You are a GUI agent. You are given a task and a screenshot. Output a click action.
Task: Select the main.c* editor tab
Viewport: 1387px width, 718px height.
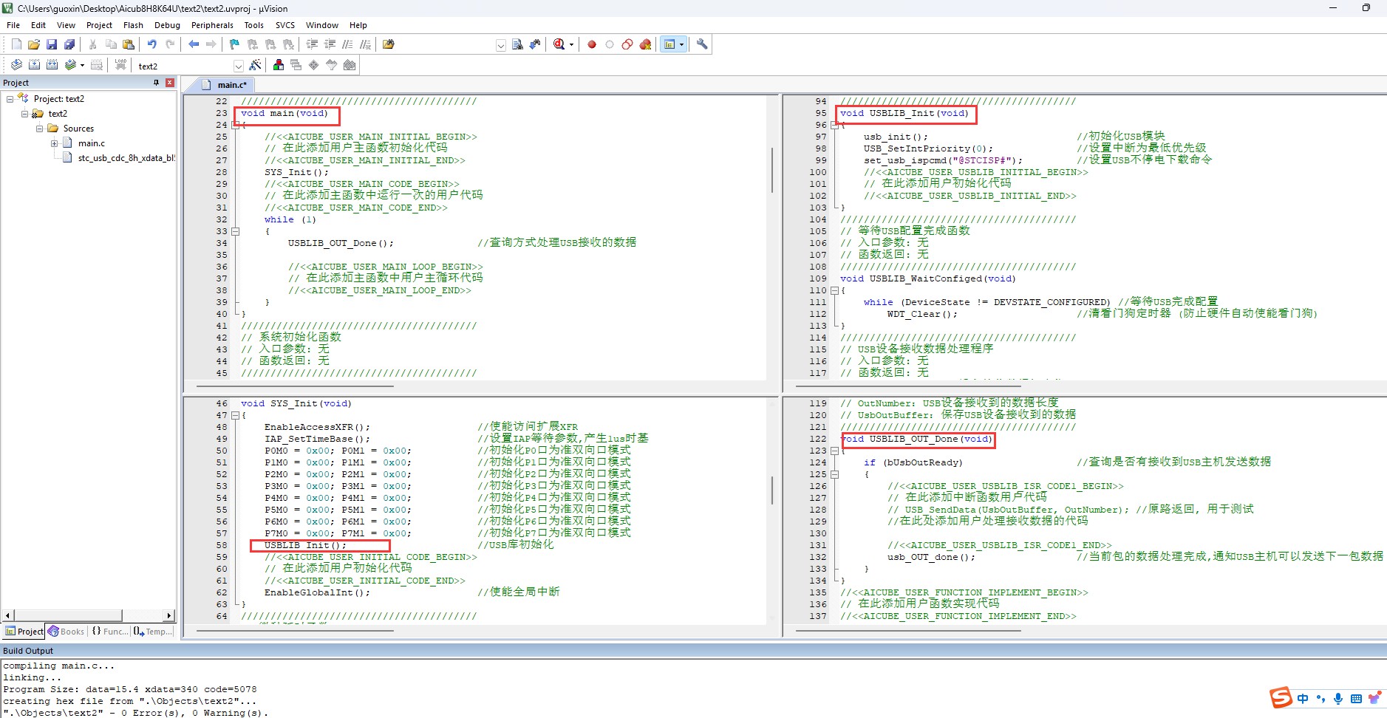225,85
